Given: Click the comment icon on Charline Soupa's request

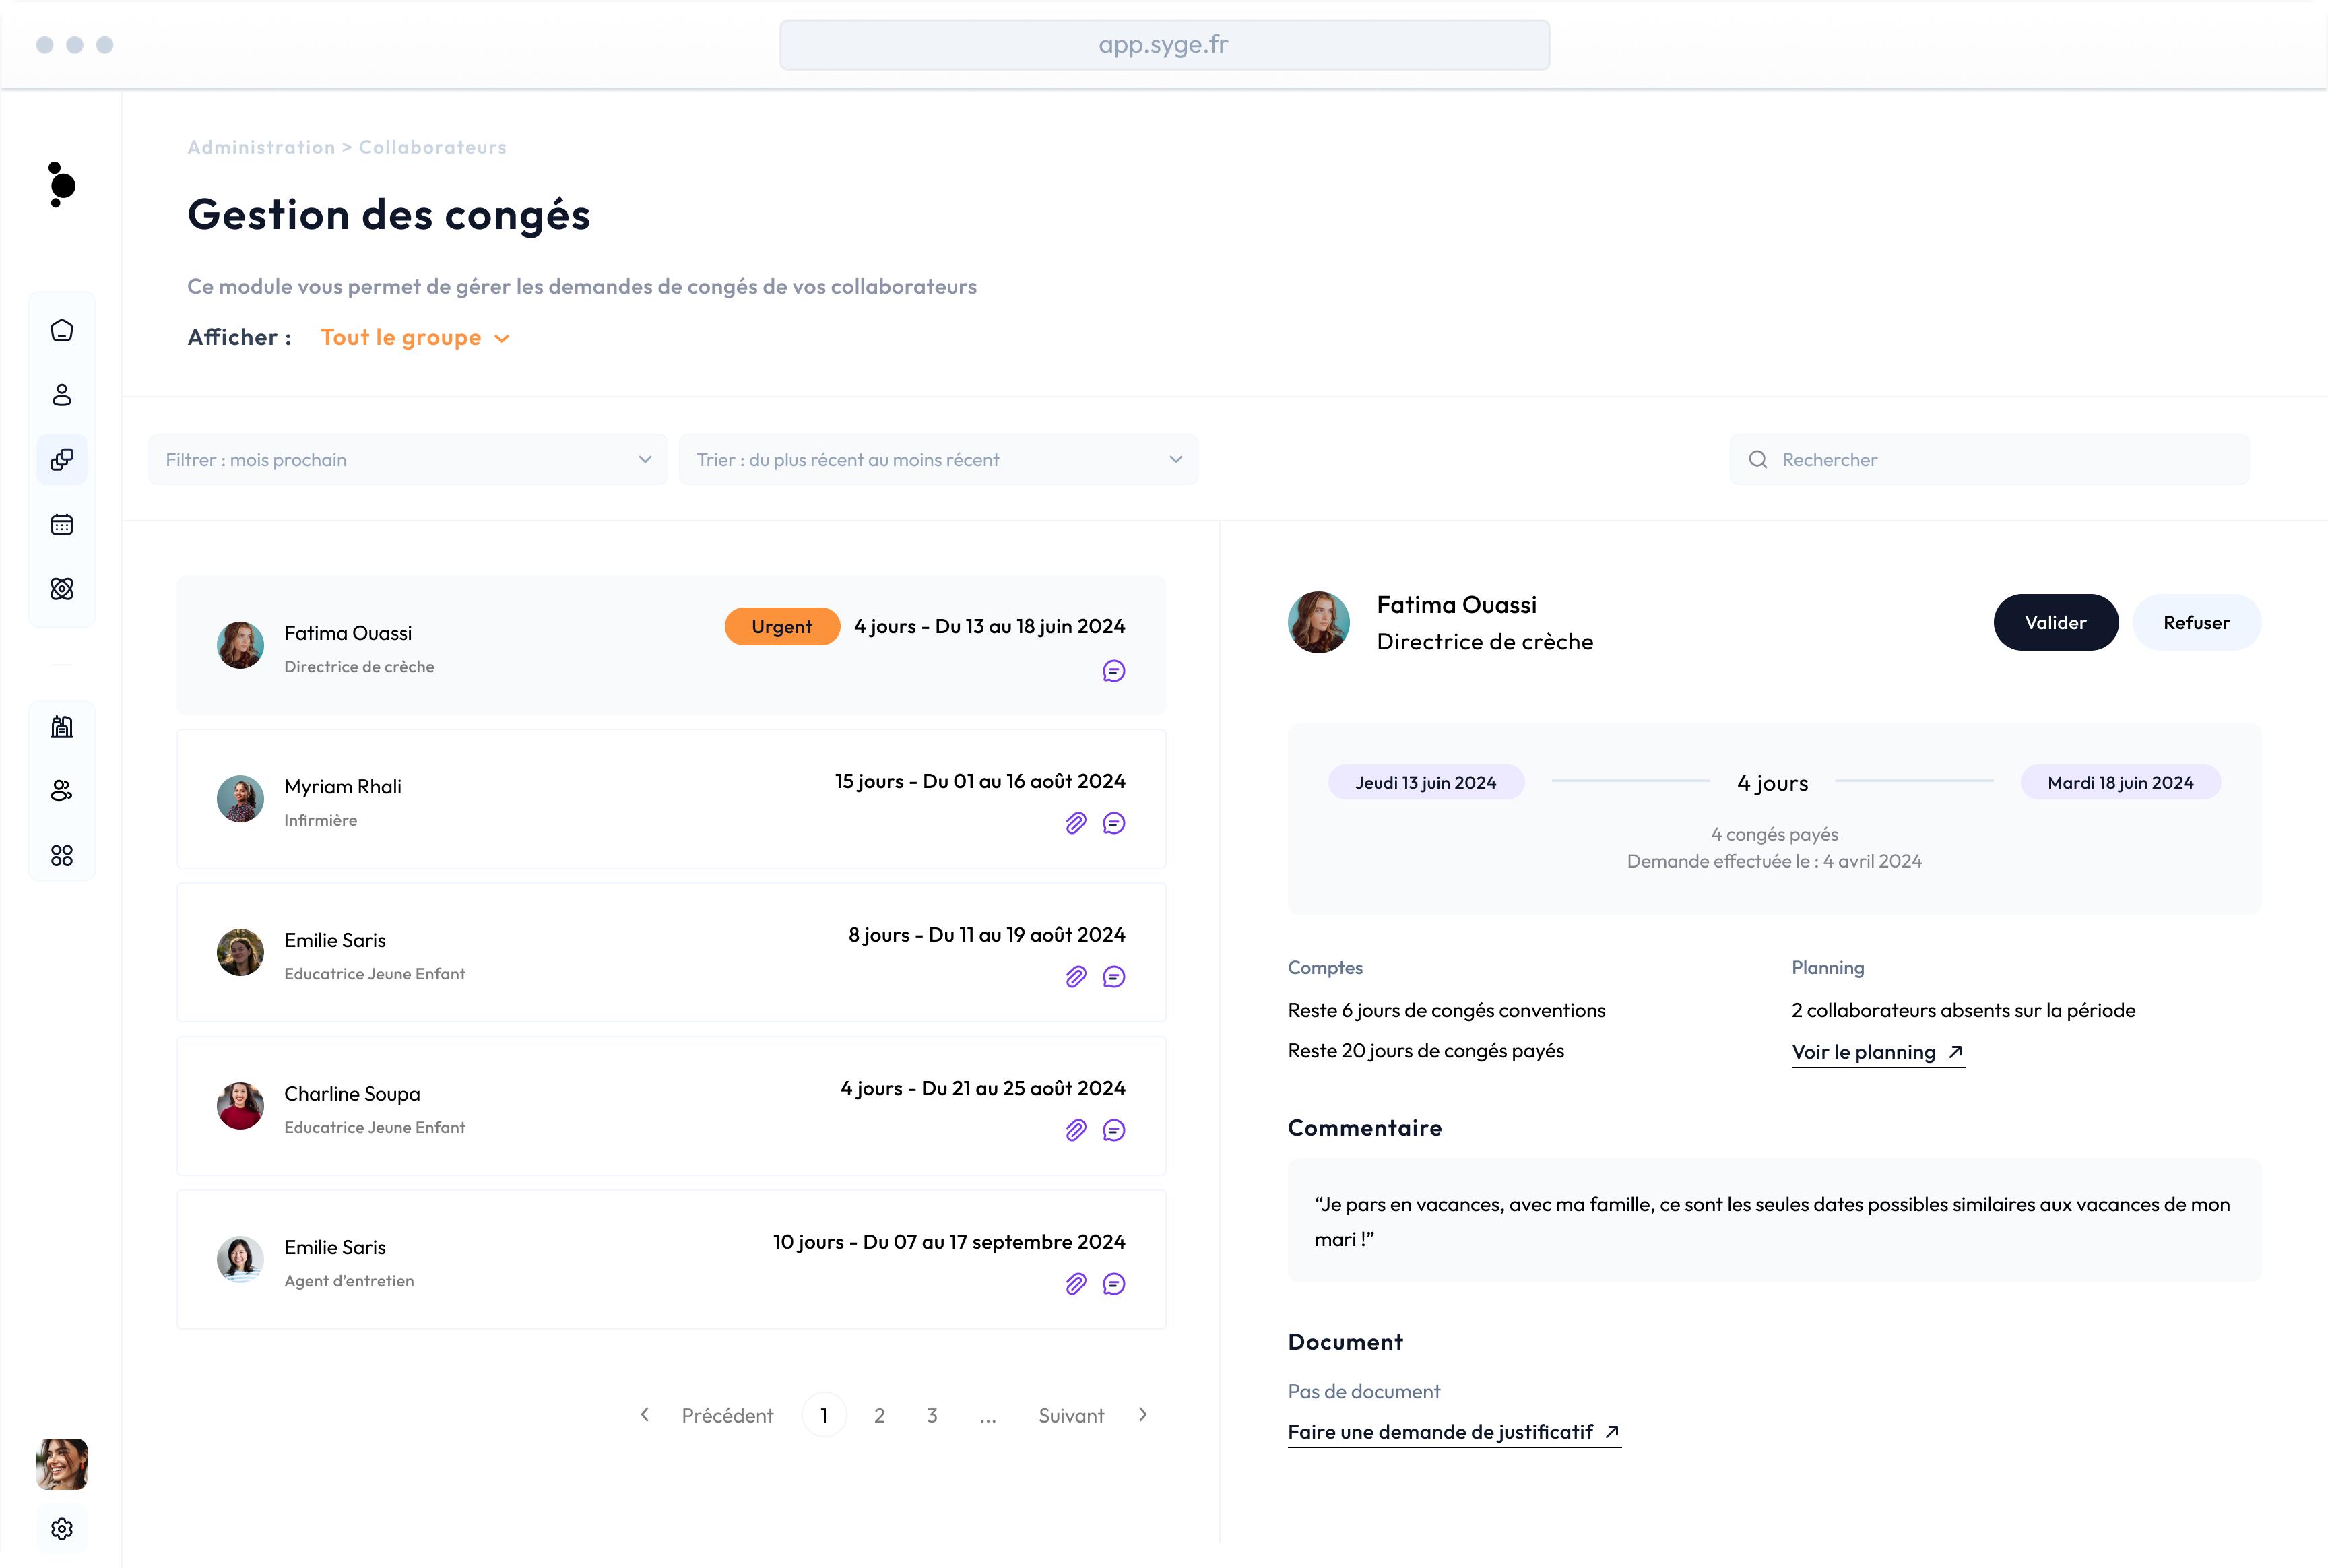Looking at the screenshot, I should point(1114,1130).
